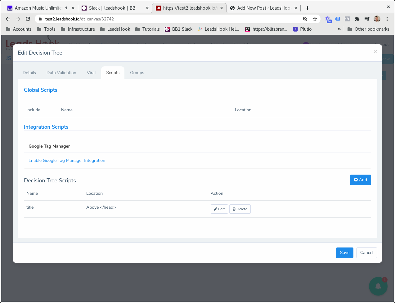Switch to the Data Validation tab
Image resolution: width=395 pixels, height=303 pixels.
[61, 73]
